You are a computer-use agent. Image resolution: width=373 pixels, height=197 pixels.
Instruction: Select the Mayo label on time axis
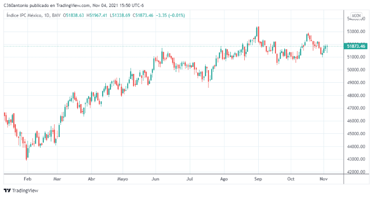123,178
